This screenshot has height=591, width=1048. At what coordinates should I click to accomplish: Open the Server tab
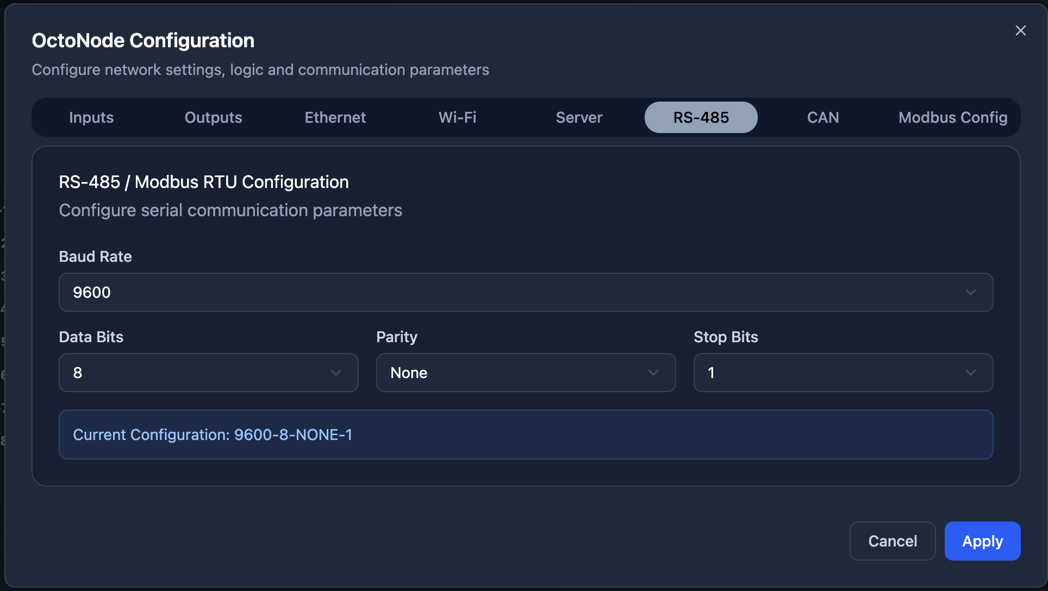click(579, 117)
